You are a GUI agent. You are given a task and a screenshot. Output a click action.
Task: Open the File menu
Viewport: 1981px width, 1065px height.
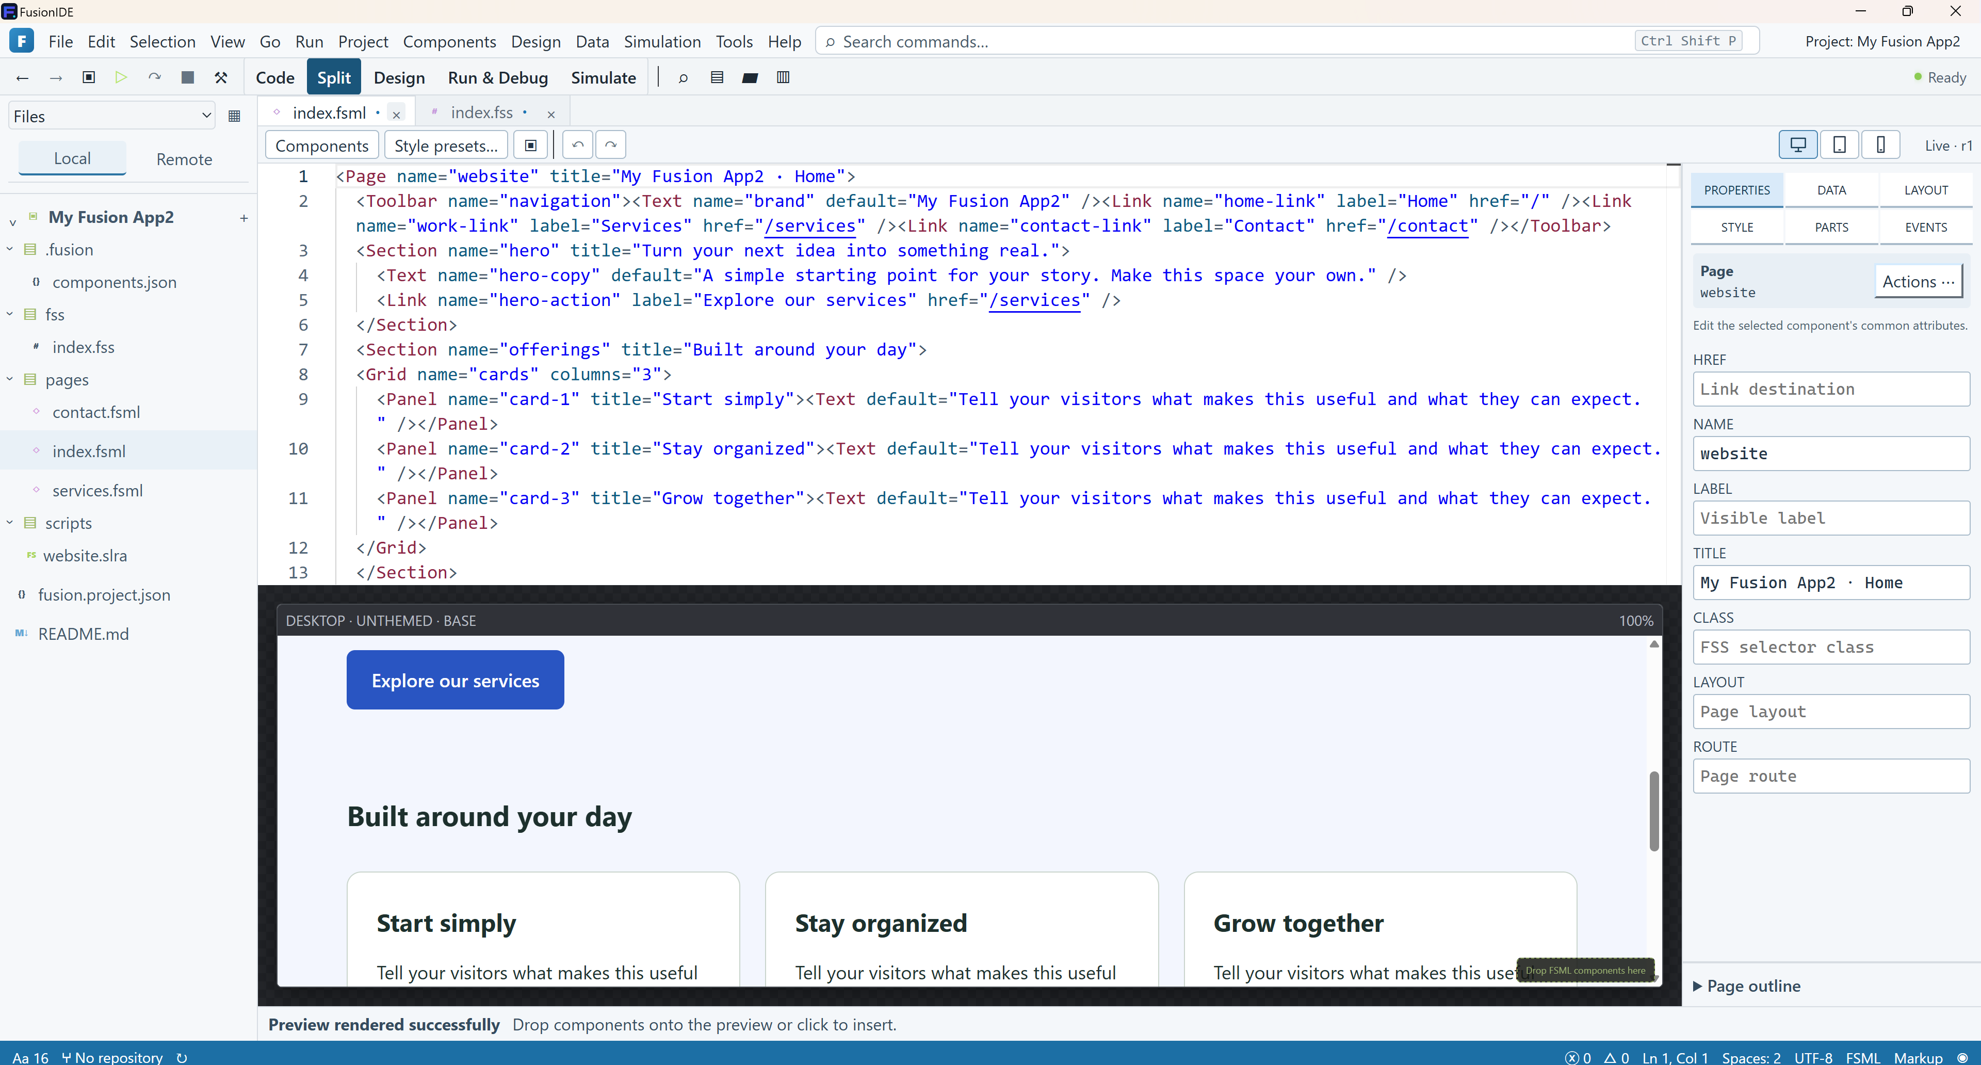61,41
